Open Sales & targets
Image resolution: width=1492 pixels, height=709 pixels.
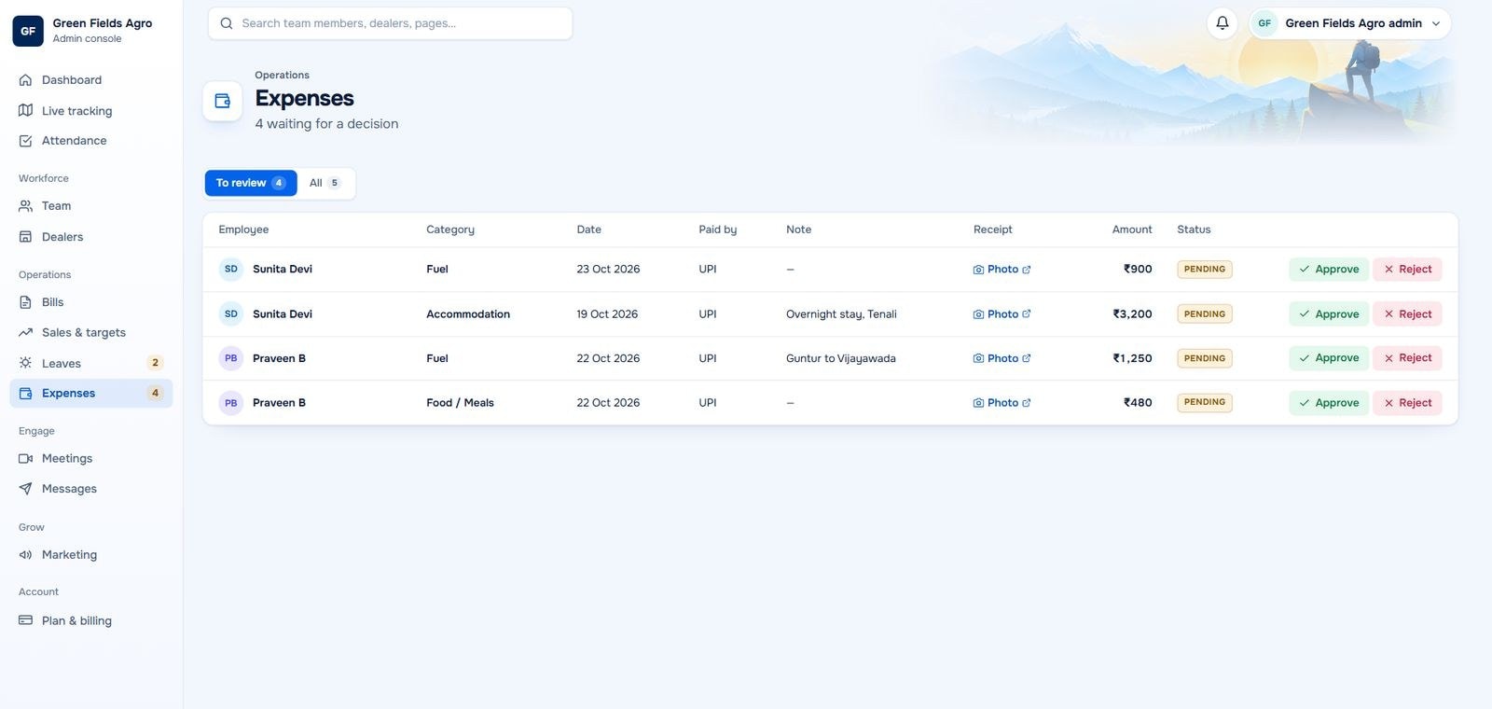tap(91, 332)
